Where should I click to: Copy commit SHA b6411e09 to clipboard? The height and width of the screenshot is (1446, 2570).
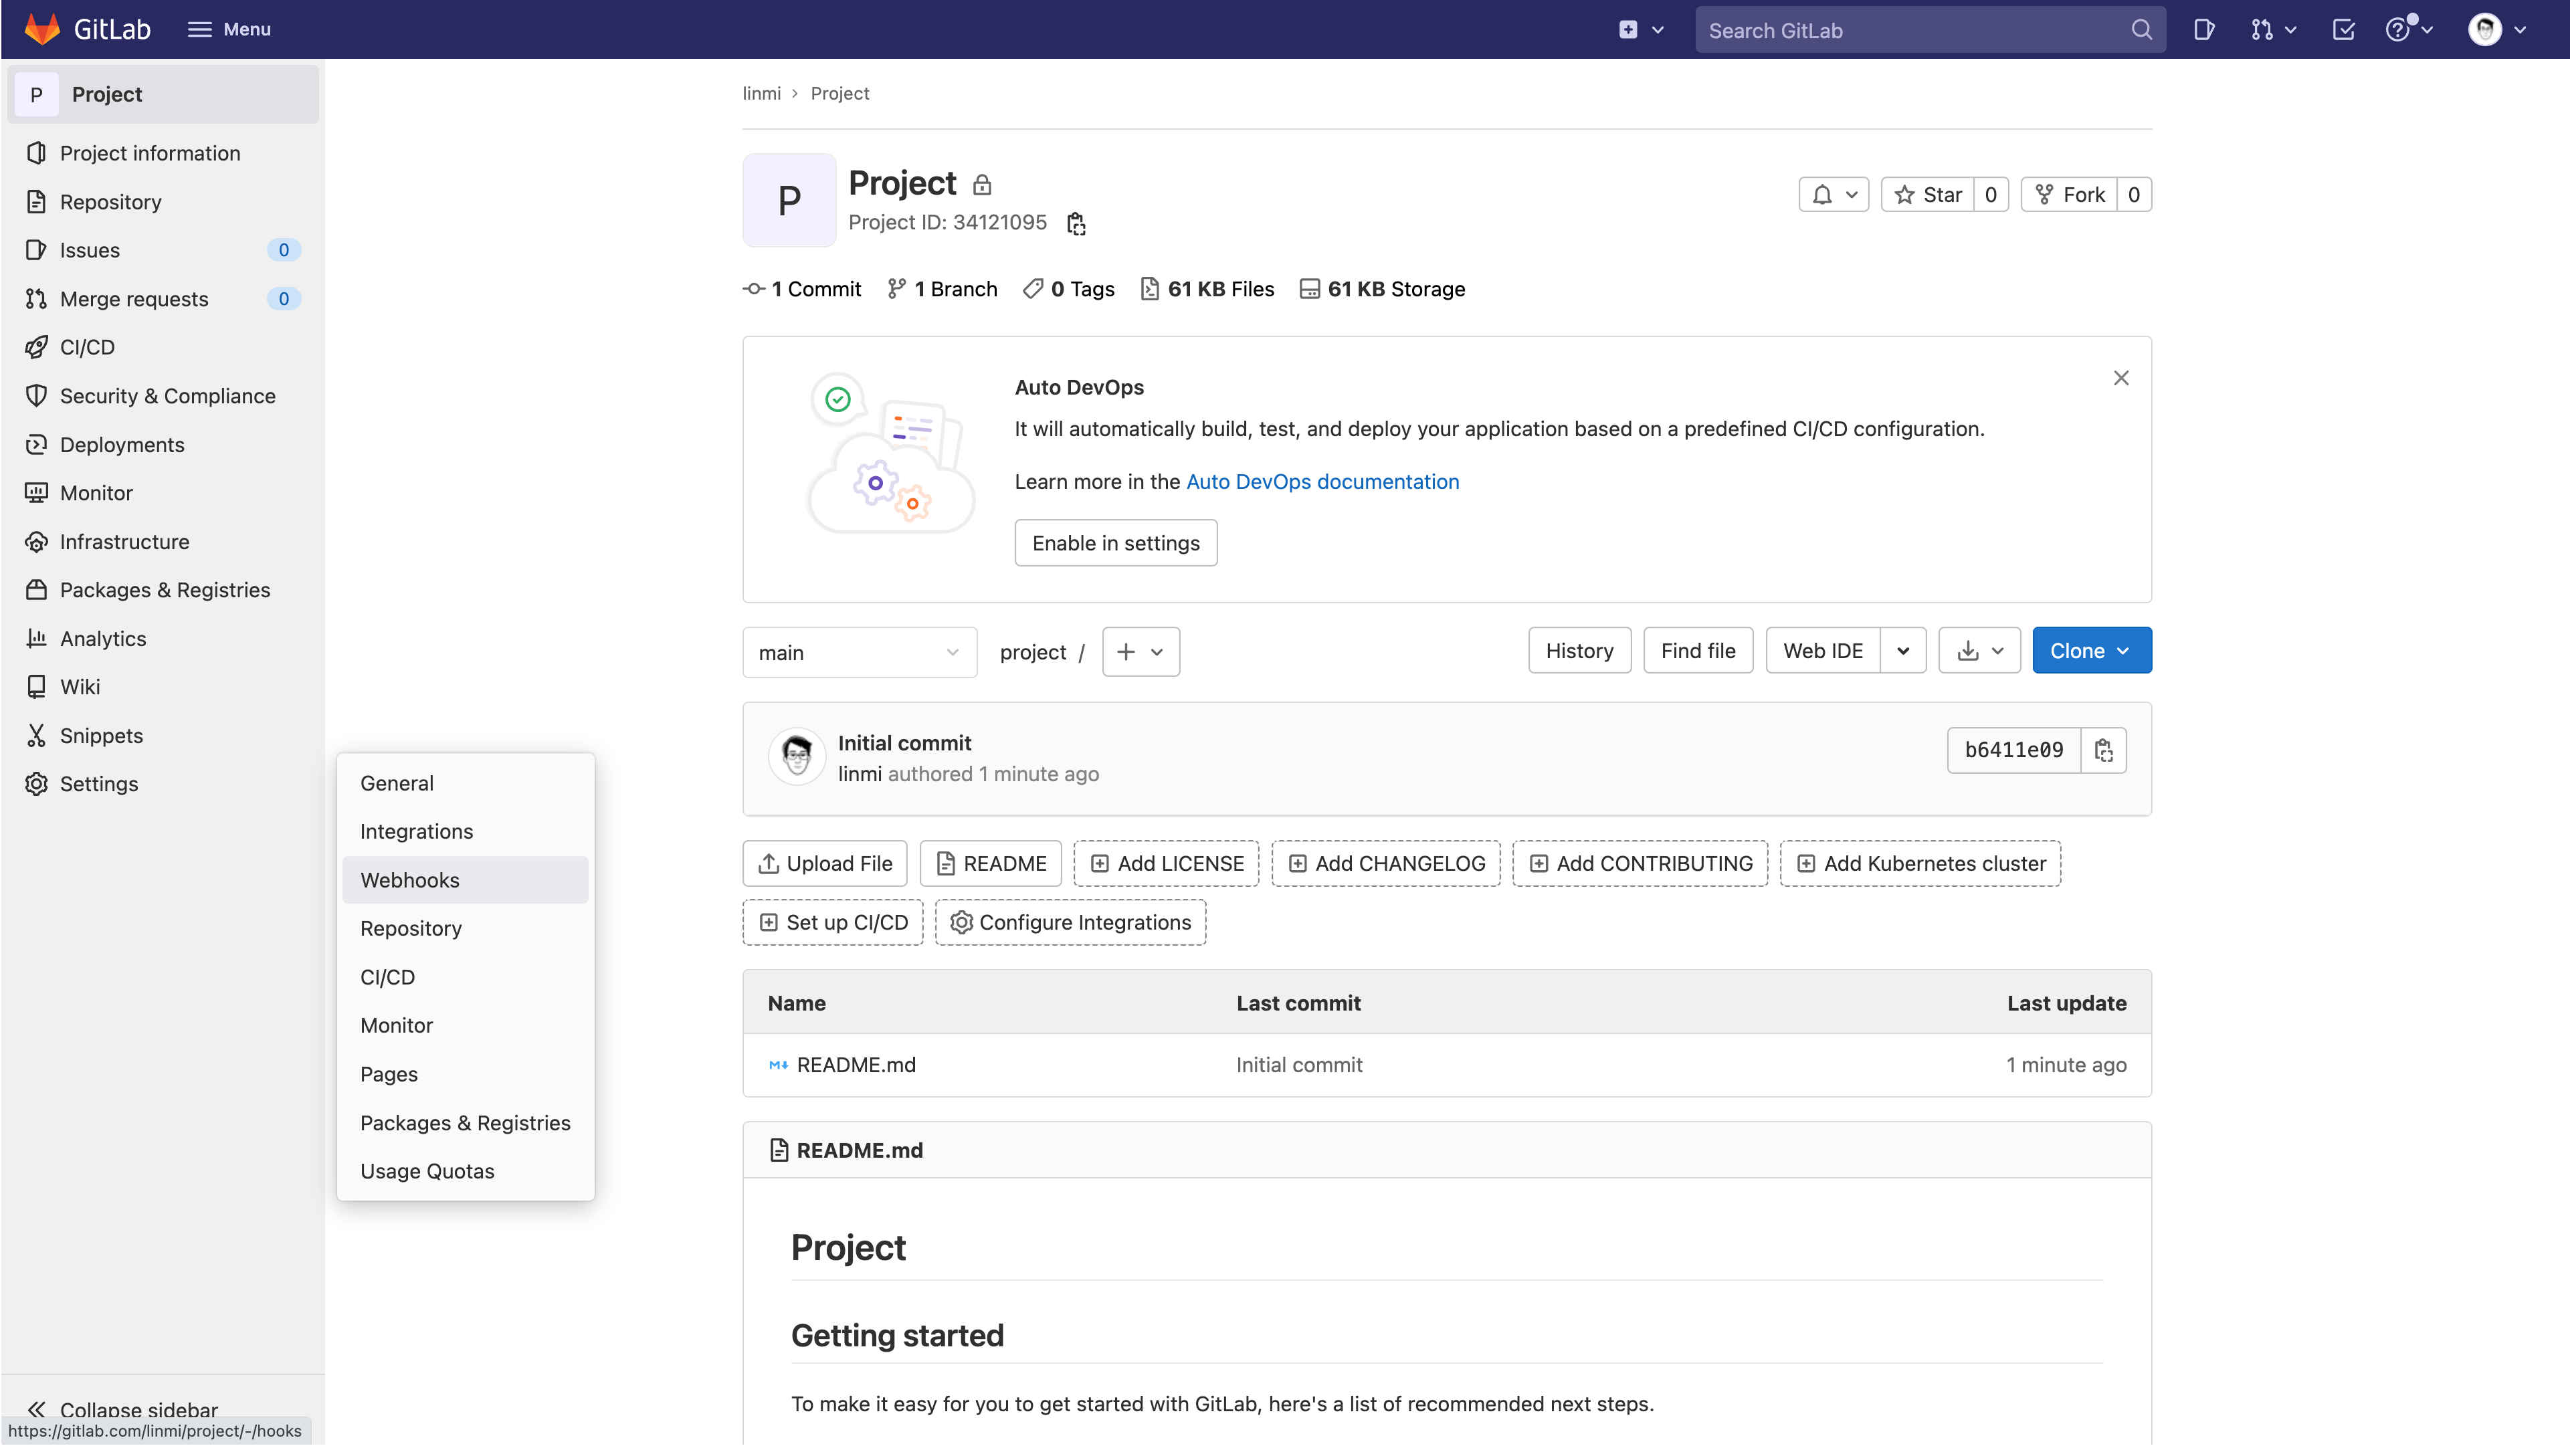coord(2104,750)
